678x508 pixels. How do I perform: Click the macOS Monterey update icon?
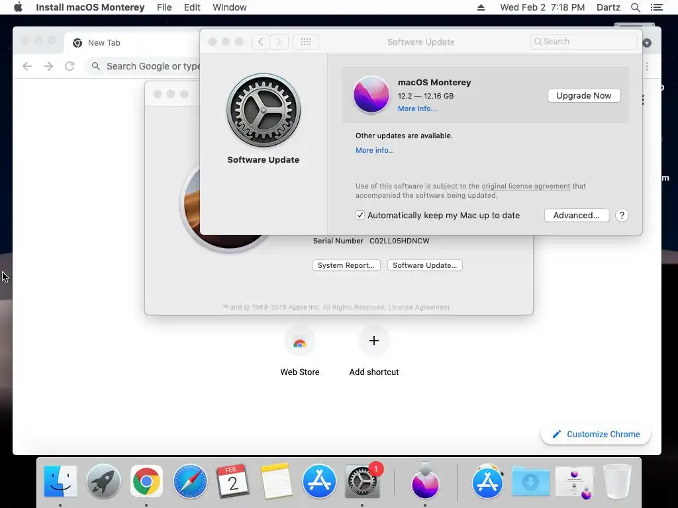click(371, 94)
